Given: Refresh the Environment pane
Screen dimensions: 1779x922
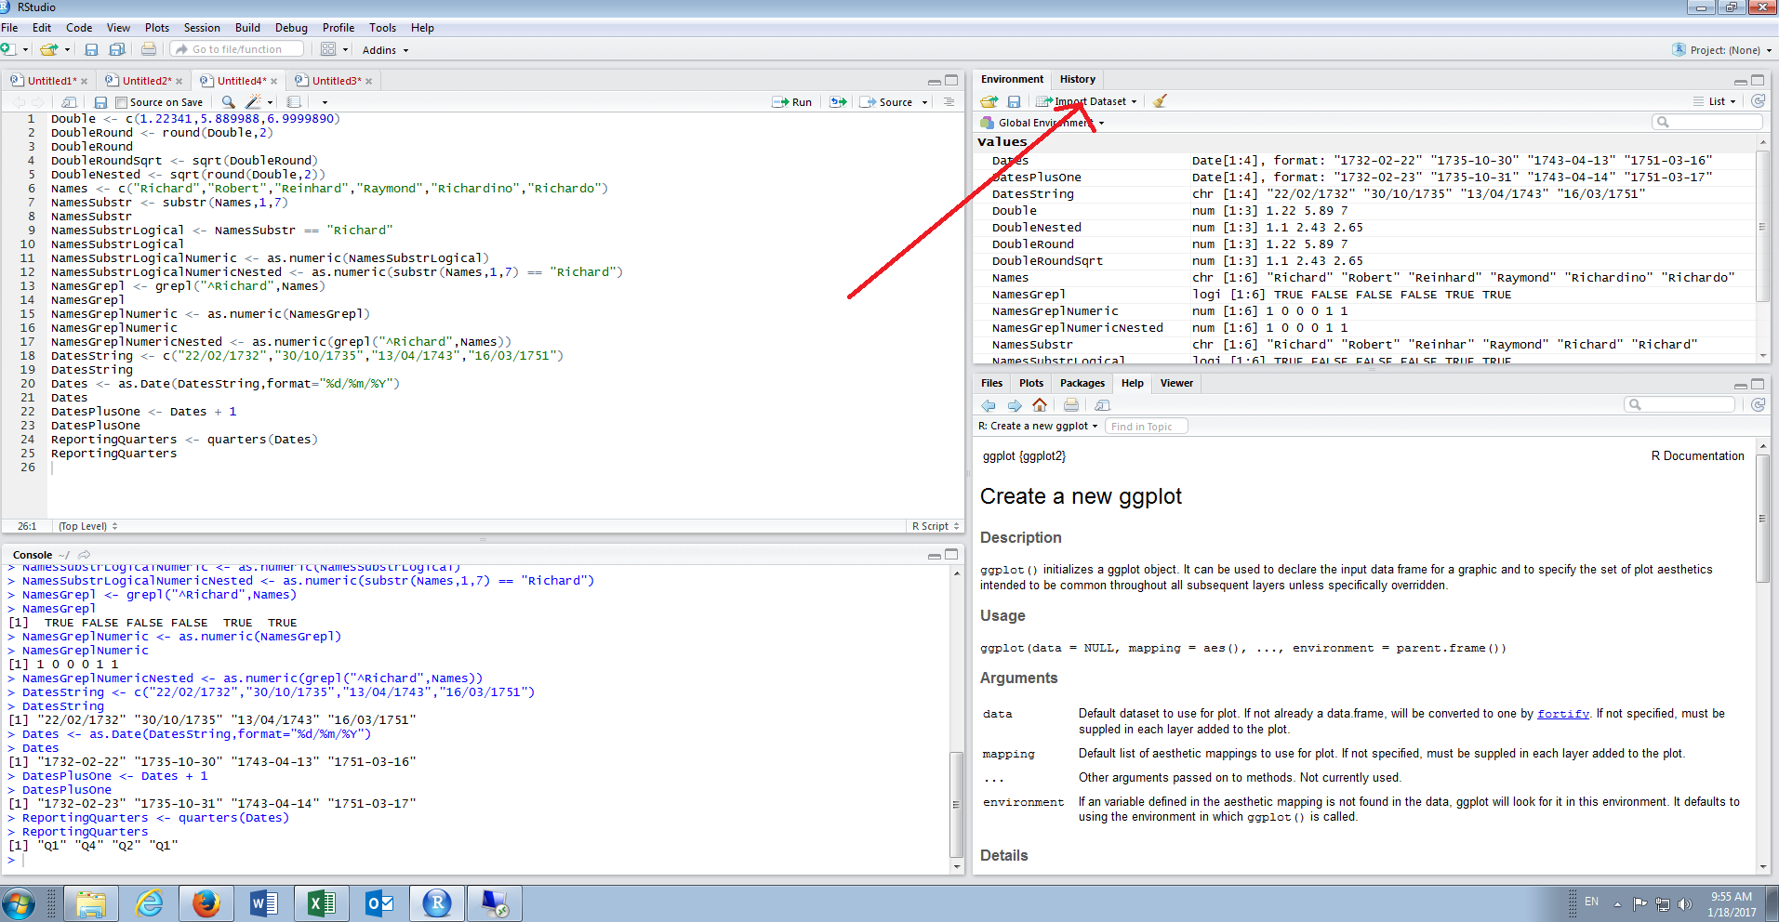Looking at the screenshot, I should (1758, 101).
